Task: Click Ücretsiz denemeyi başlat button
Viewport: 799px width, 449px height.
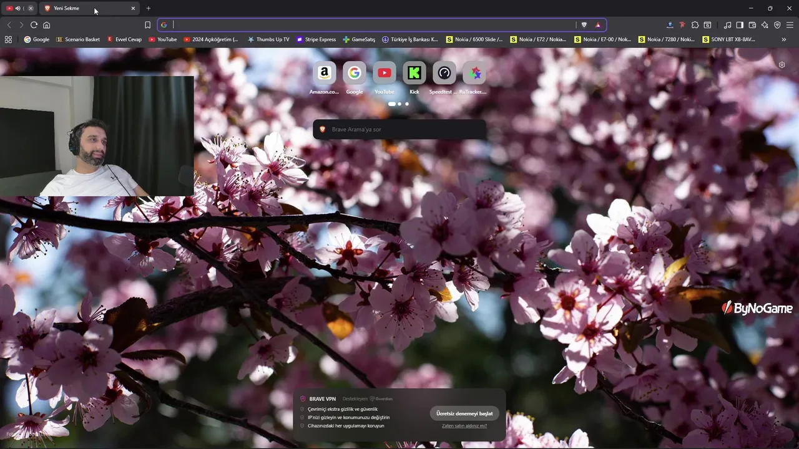Action: 464,413
